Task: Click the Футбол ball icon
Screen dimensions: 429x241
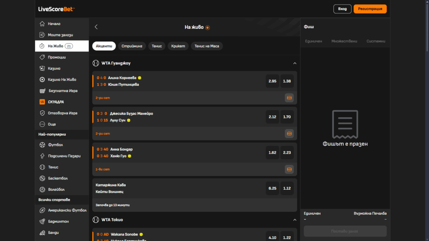Action: coord(42,145)
